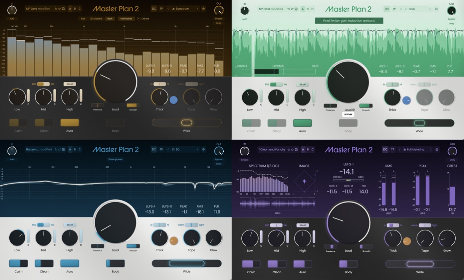Select the Bark spectrum mode
Viewport: 464px width, 280px height.
110,18
